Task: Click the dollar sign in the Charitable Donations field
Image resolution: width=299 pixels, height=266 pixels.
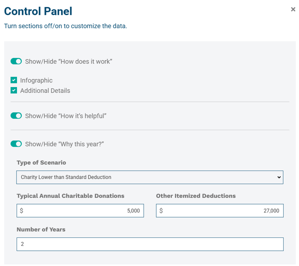Action: click(21, 211)
